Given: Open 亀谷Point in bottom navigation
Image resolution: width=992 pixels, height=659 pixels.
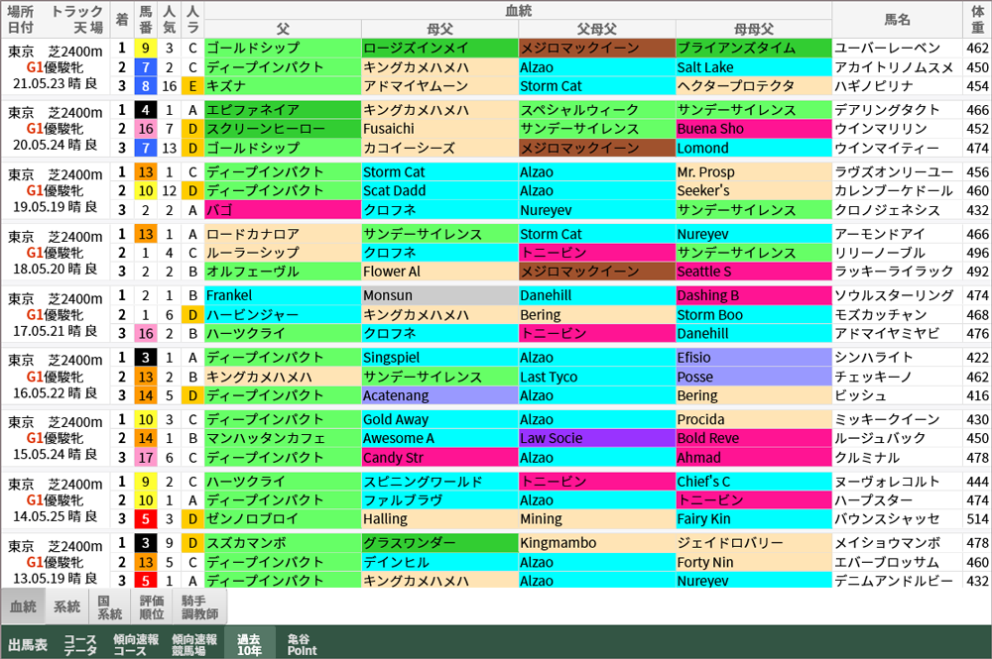Looking at the screenshot, I should [x=302, y=644].
